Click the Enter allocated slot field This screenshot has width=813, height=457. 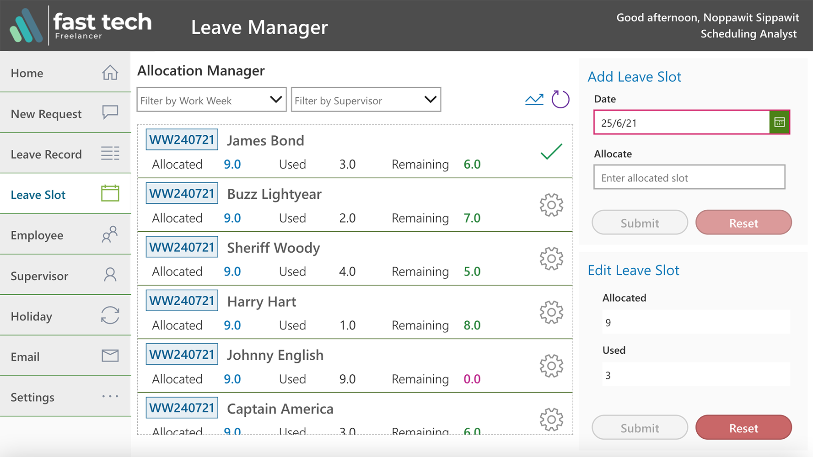[689, 177]
